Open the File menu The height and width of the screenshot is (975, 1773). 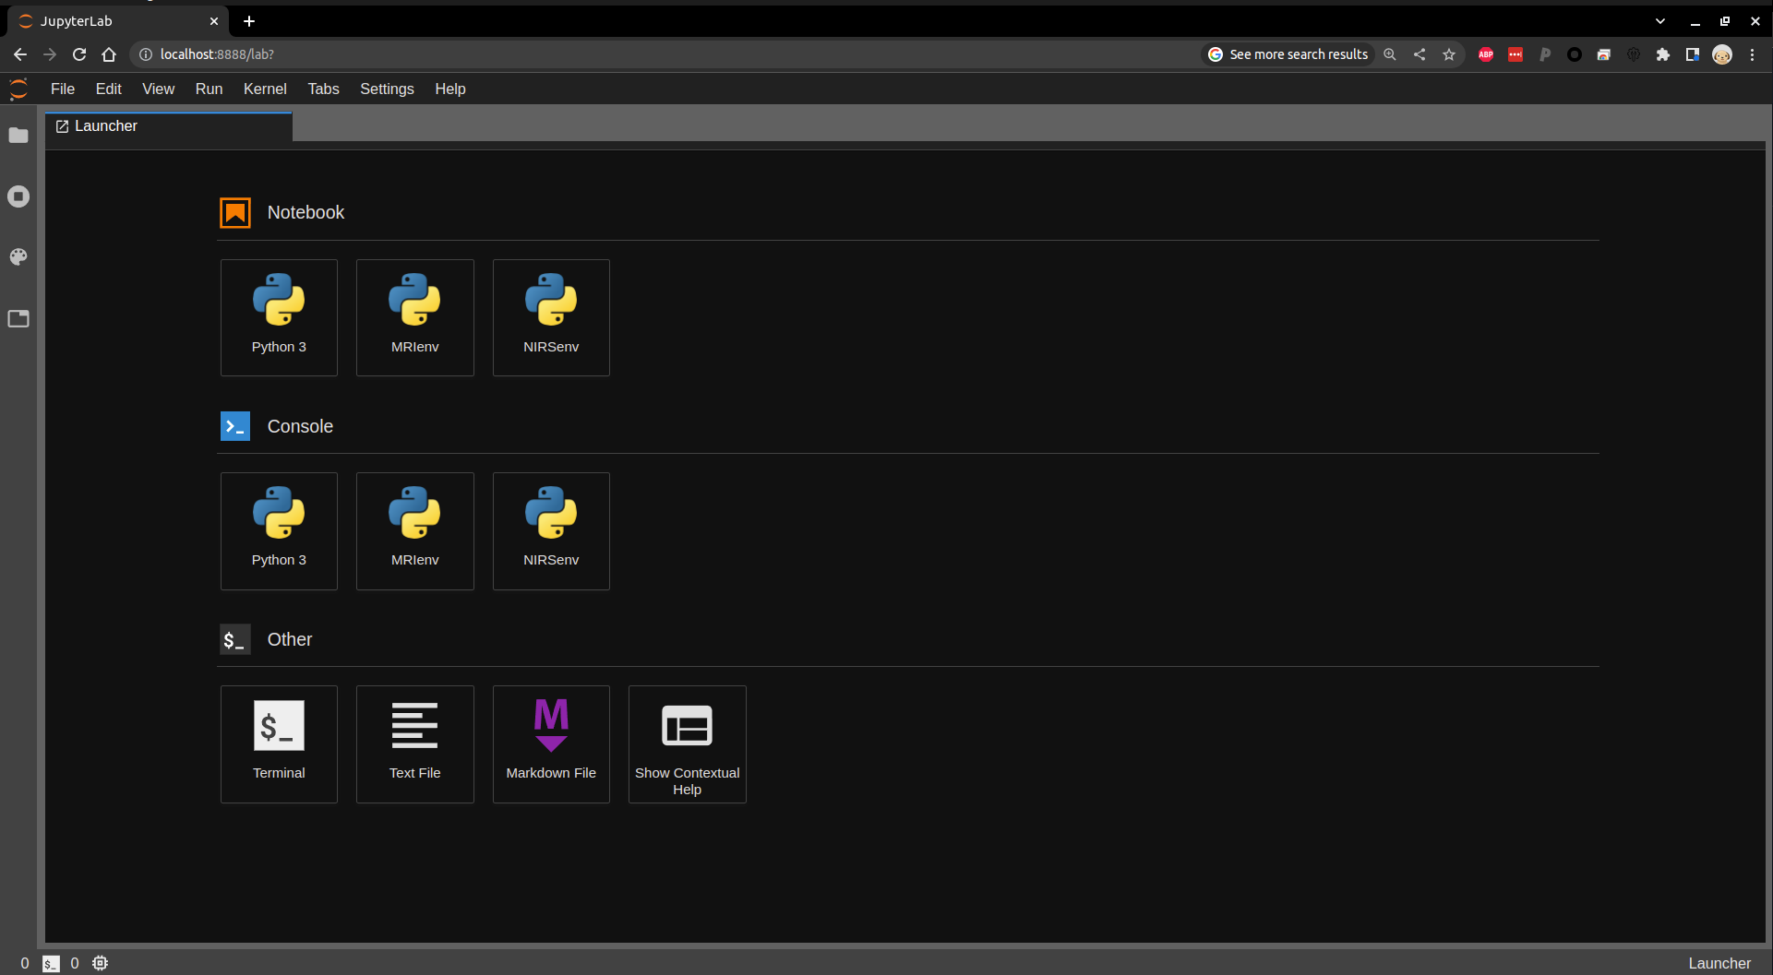[63, 89]
